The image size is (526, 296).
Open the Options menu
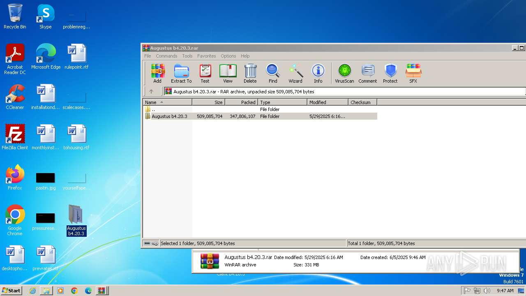pos(228,56)
